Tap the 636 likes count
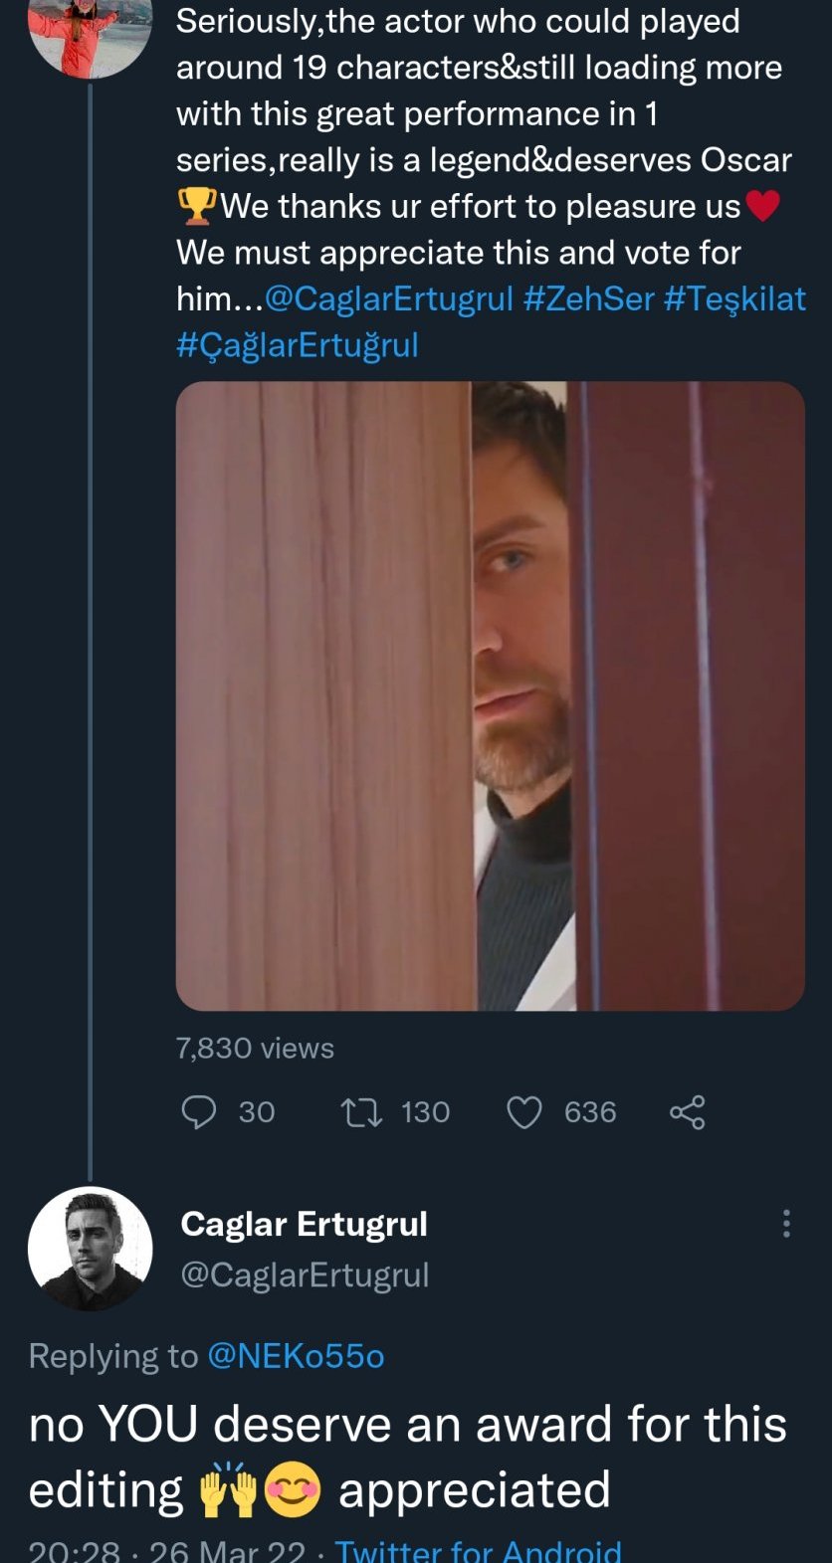The image size is (832, 1563). [x=590, y=1111]
